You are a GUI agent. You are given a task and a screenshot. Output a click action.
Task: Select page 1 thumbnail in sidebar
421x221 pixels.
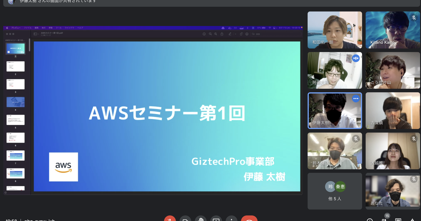pos(15,48)
